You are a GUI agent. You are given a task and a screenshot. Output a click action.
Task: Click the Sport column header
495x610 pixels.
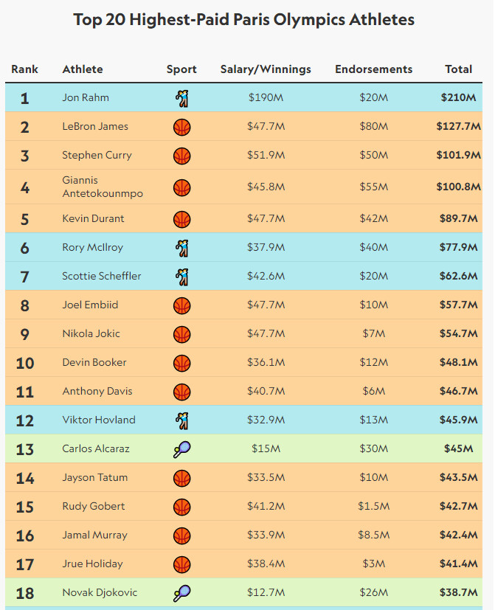(x=181, y=69)
